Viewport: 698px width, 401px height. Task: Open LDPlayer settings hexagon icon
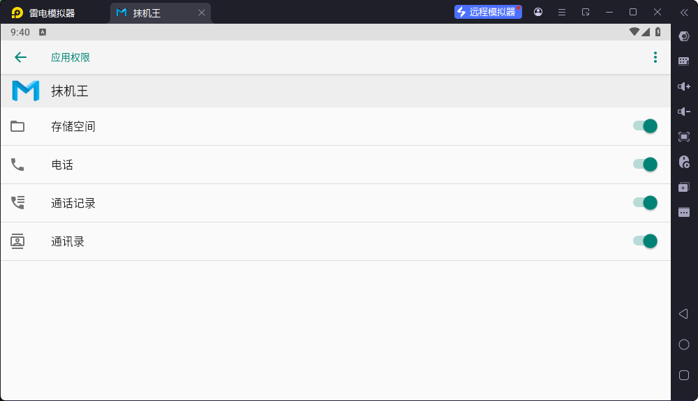point(684,36)
